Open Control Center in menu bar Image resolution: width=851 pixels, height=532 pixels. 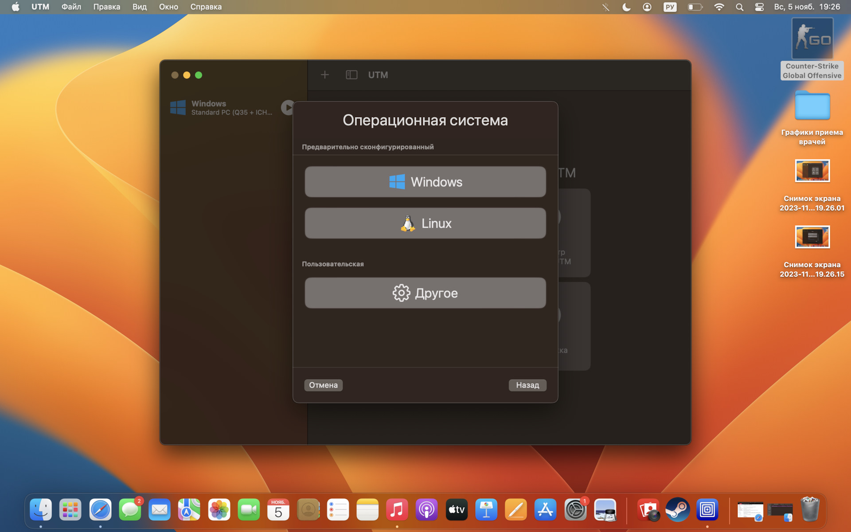(759, 7)
